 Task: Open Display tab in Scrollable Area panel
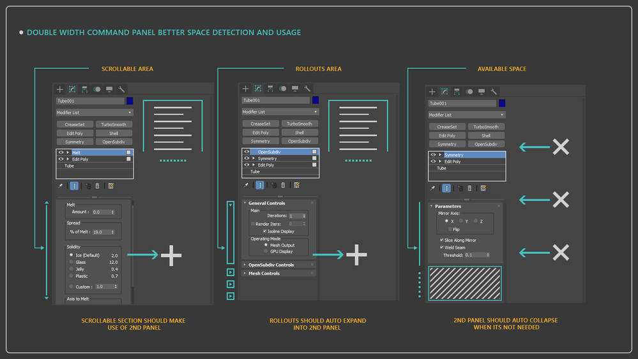[x=109, y=89]
